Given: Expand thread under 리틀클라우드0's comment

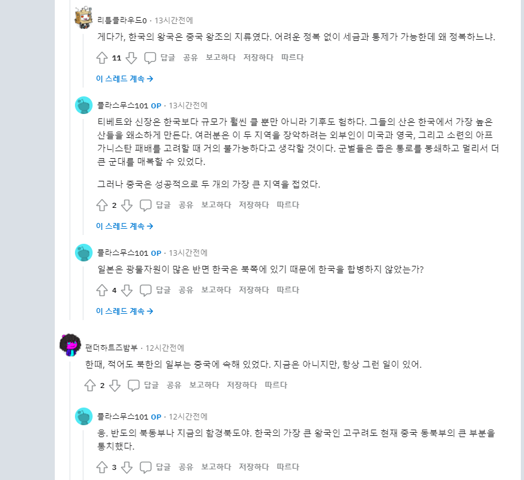Looking at the screenshot, I should pyautogui.click(x=125, y=79).
